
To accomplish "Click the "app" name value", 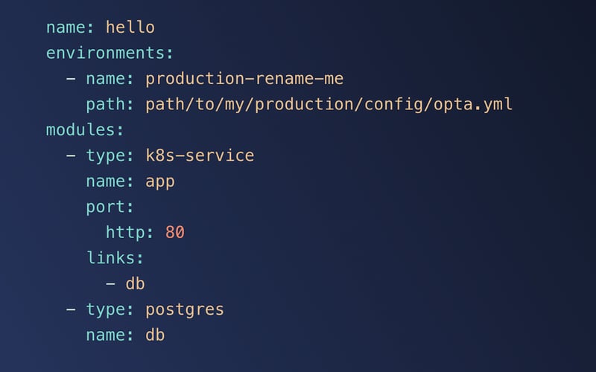I will pos(160,181).
